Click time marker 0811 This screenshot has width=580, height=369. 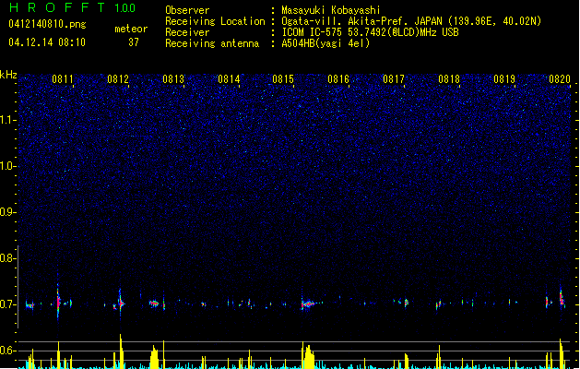[63, 79]
